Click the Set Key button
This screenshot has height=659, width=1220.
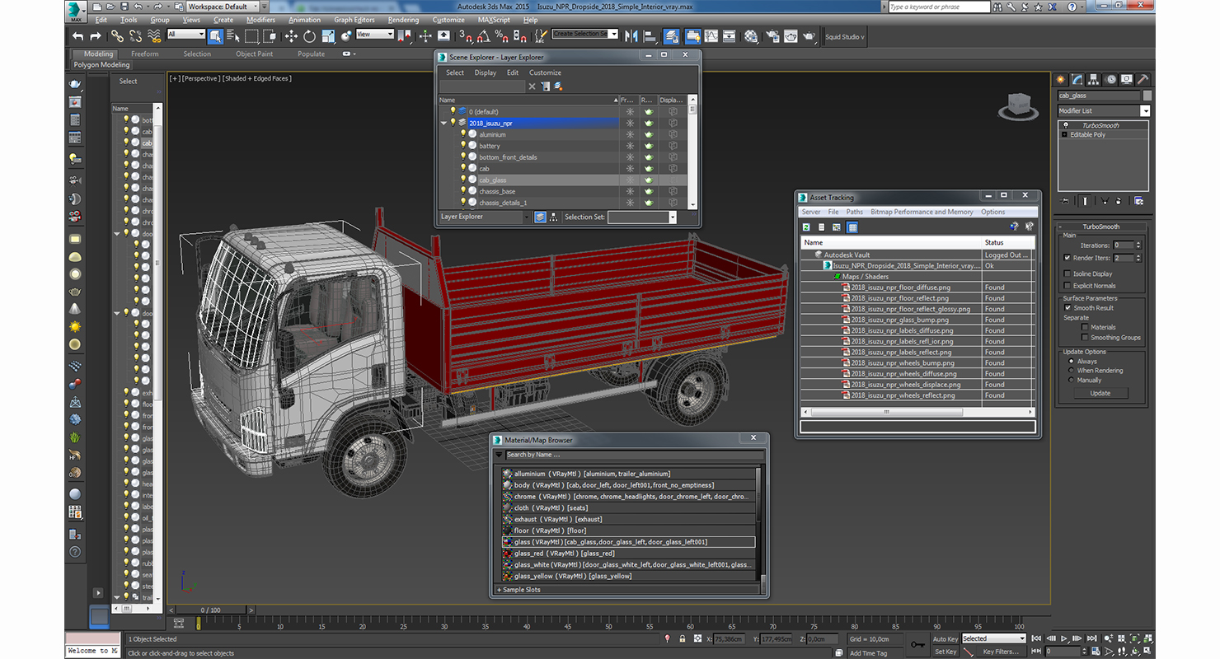pyautogui.click(x=945, y=652)
